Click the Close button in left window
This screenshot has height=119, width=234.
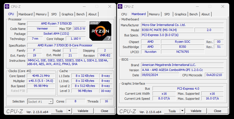coord(104,111)
